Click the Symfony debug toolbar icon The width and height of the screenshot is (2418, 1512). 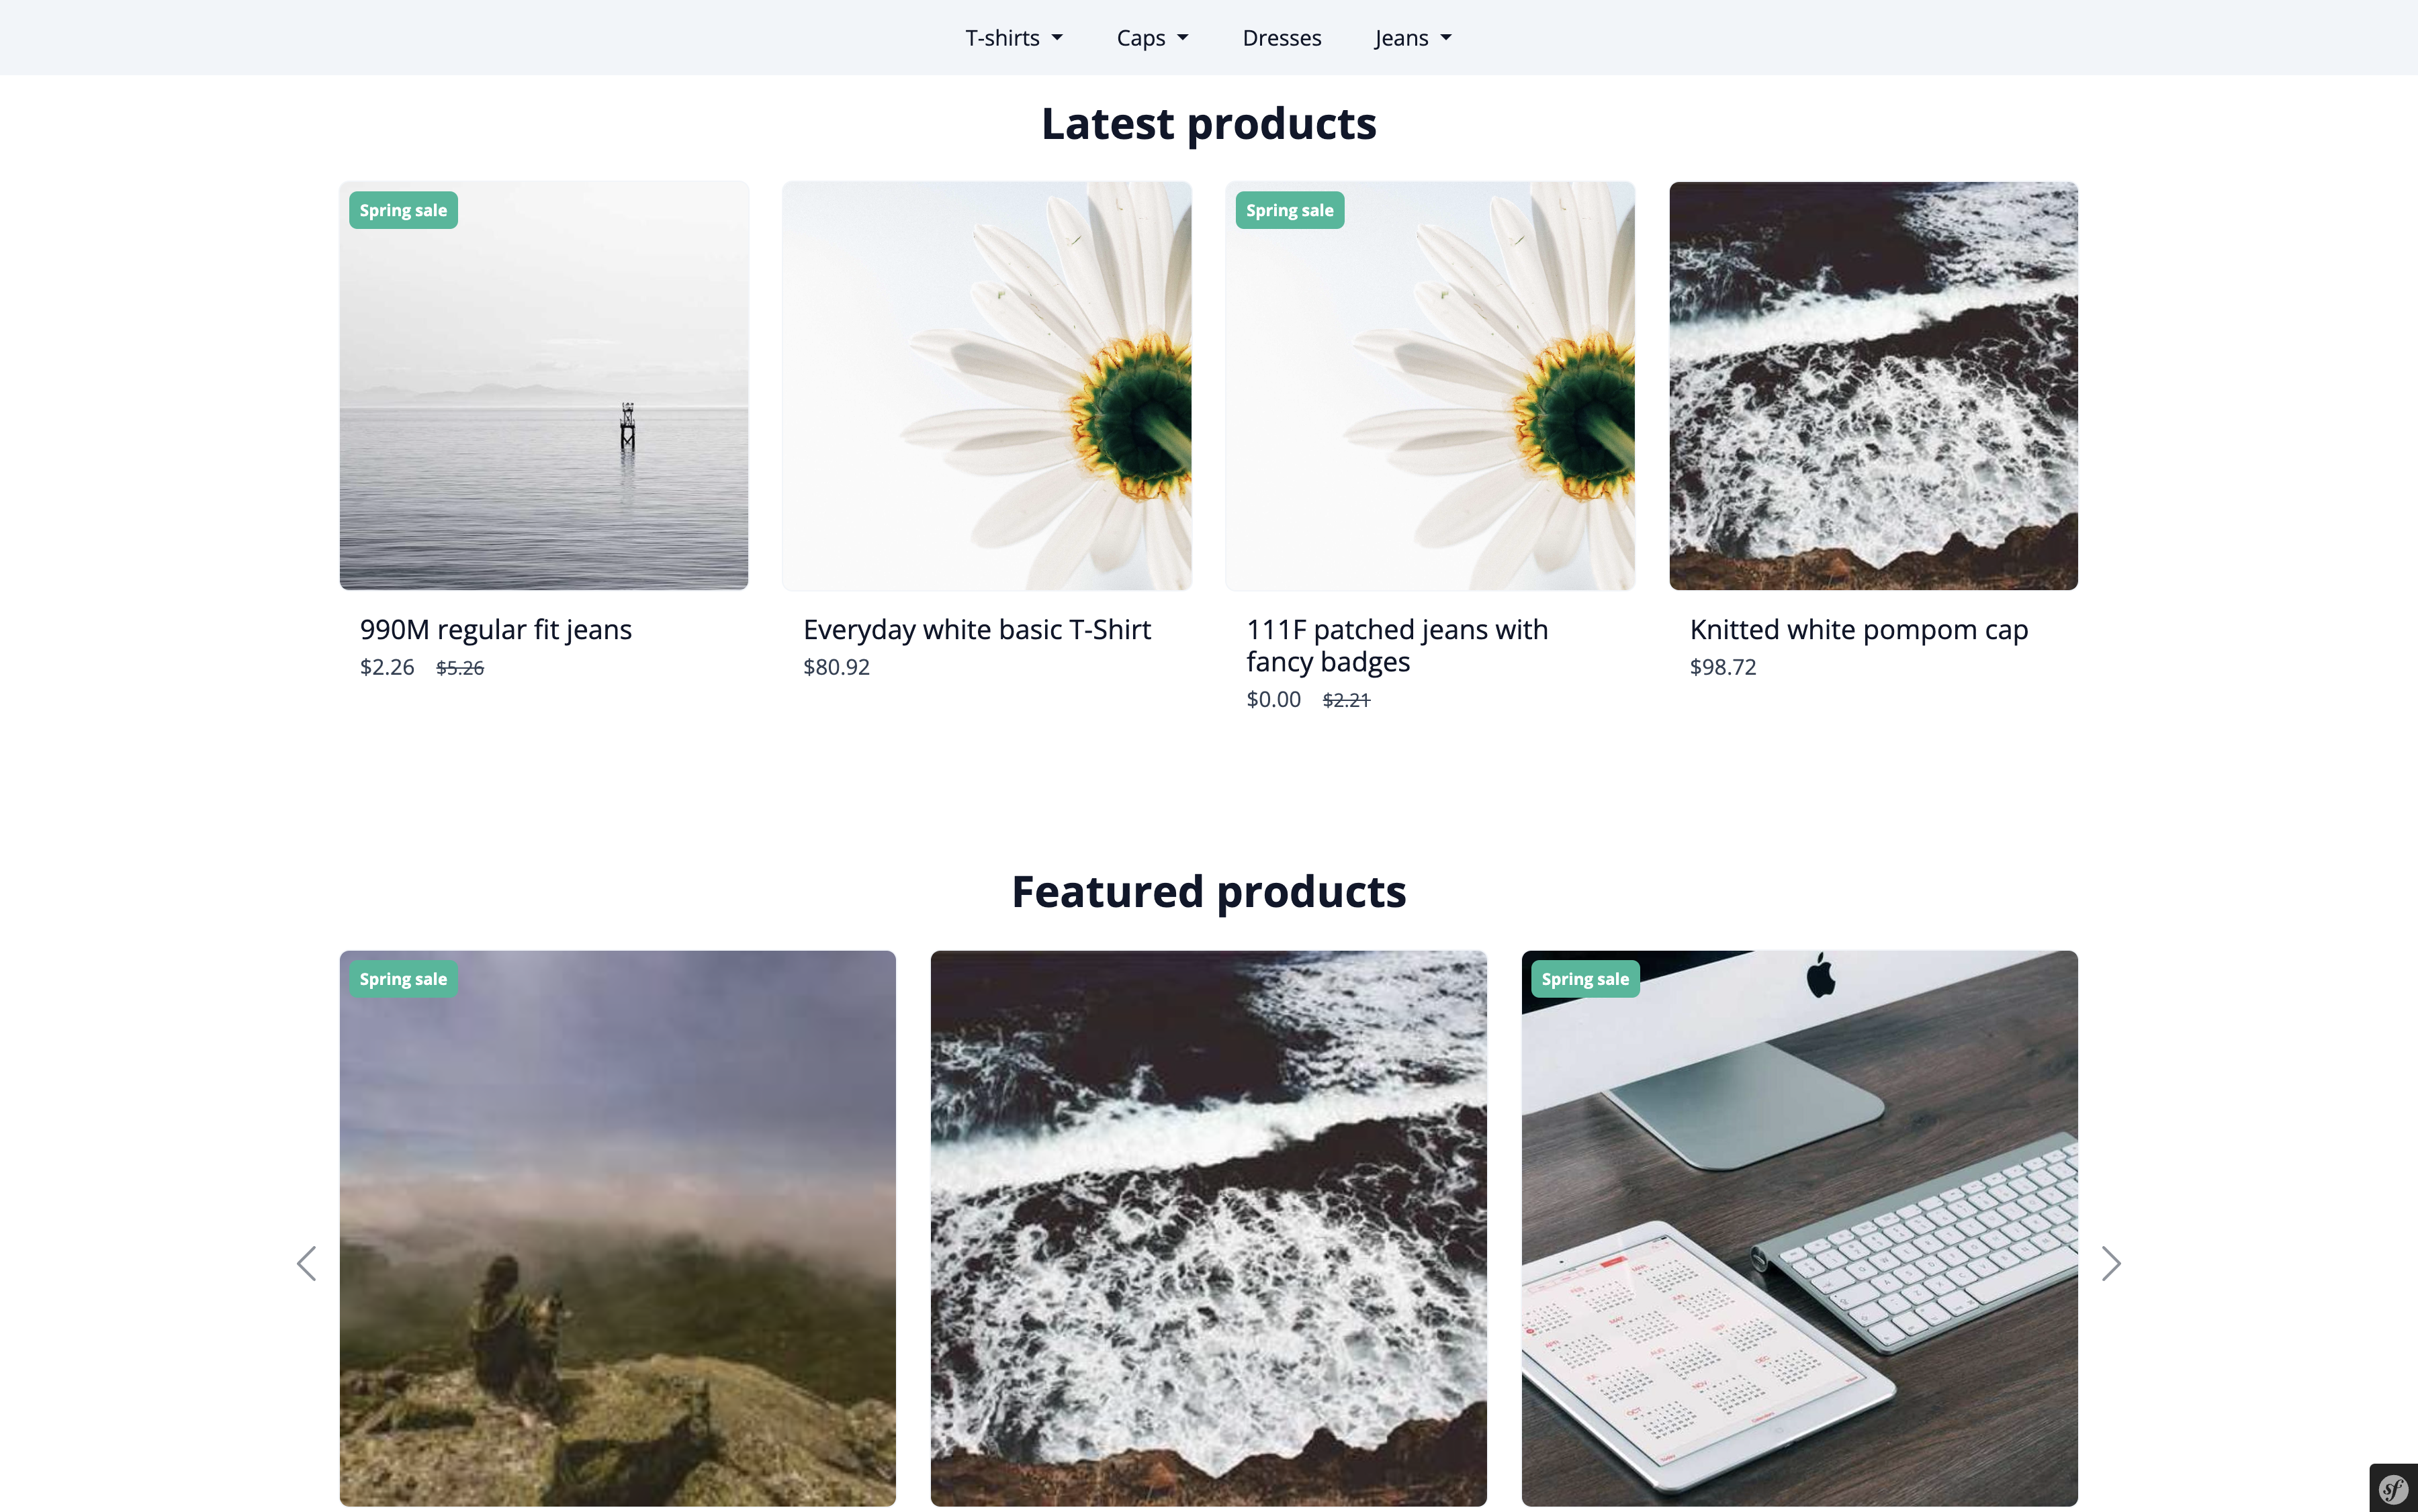[x=2393, y=1489]
